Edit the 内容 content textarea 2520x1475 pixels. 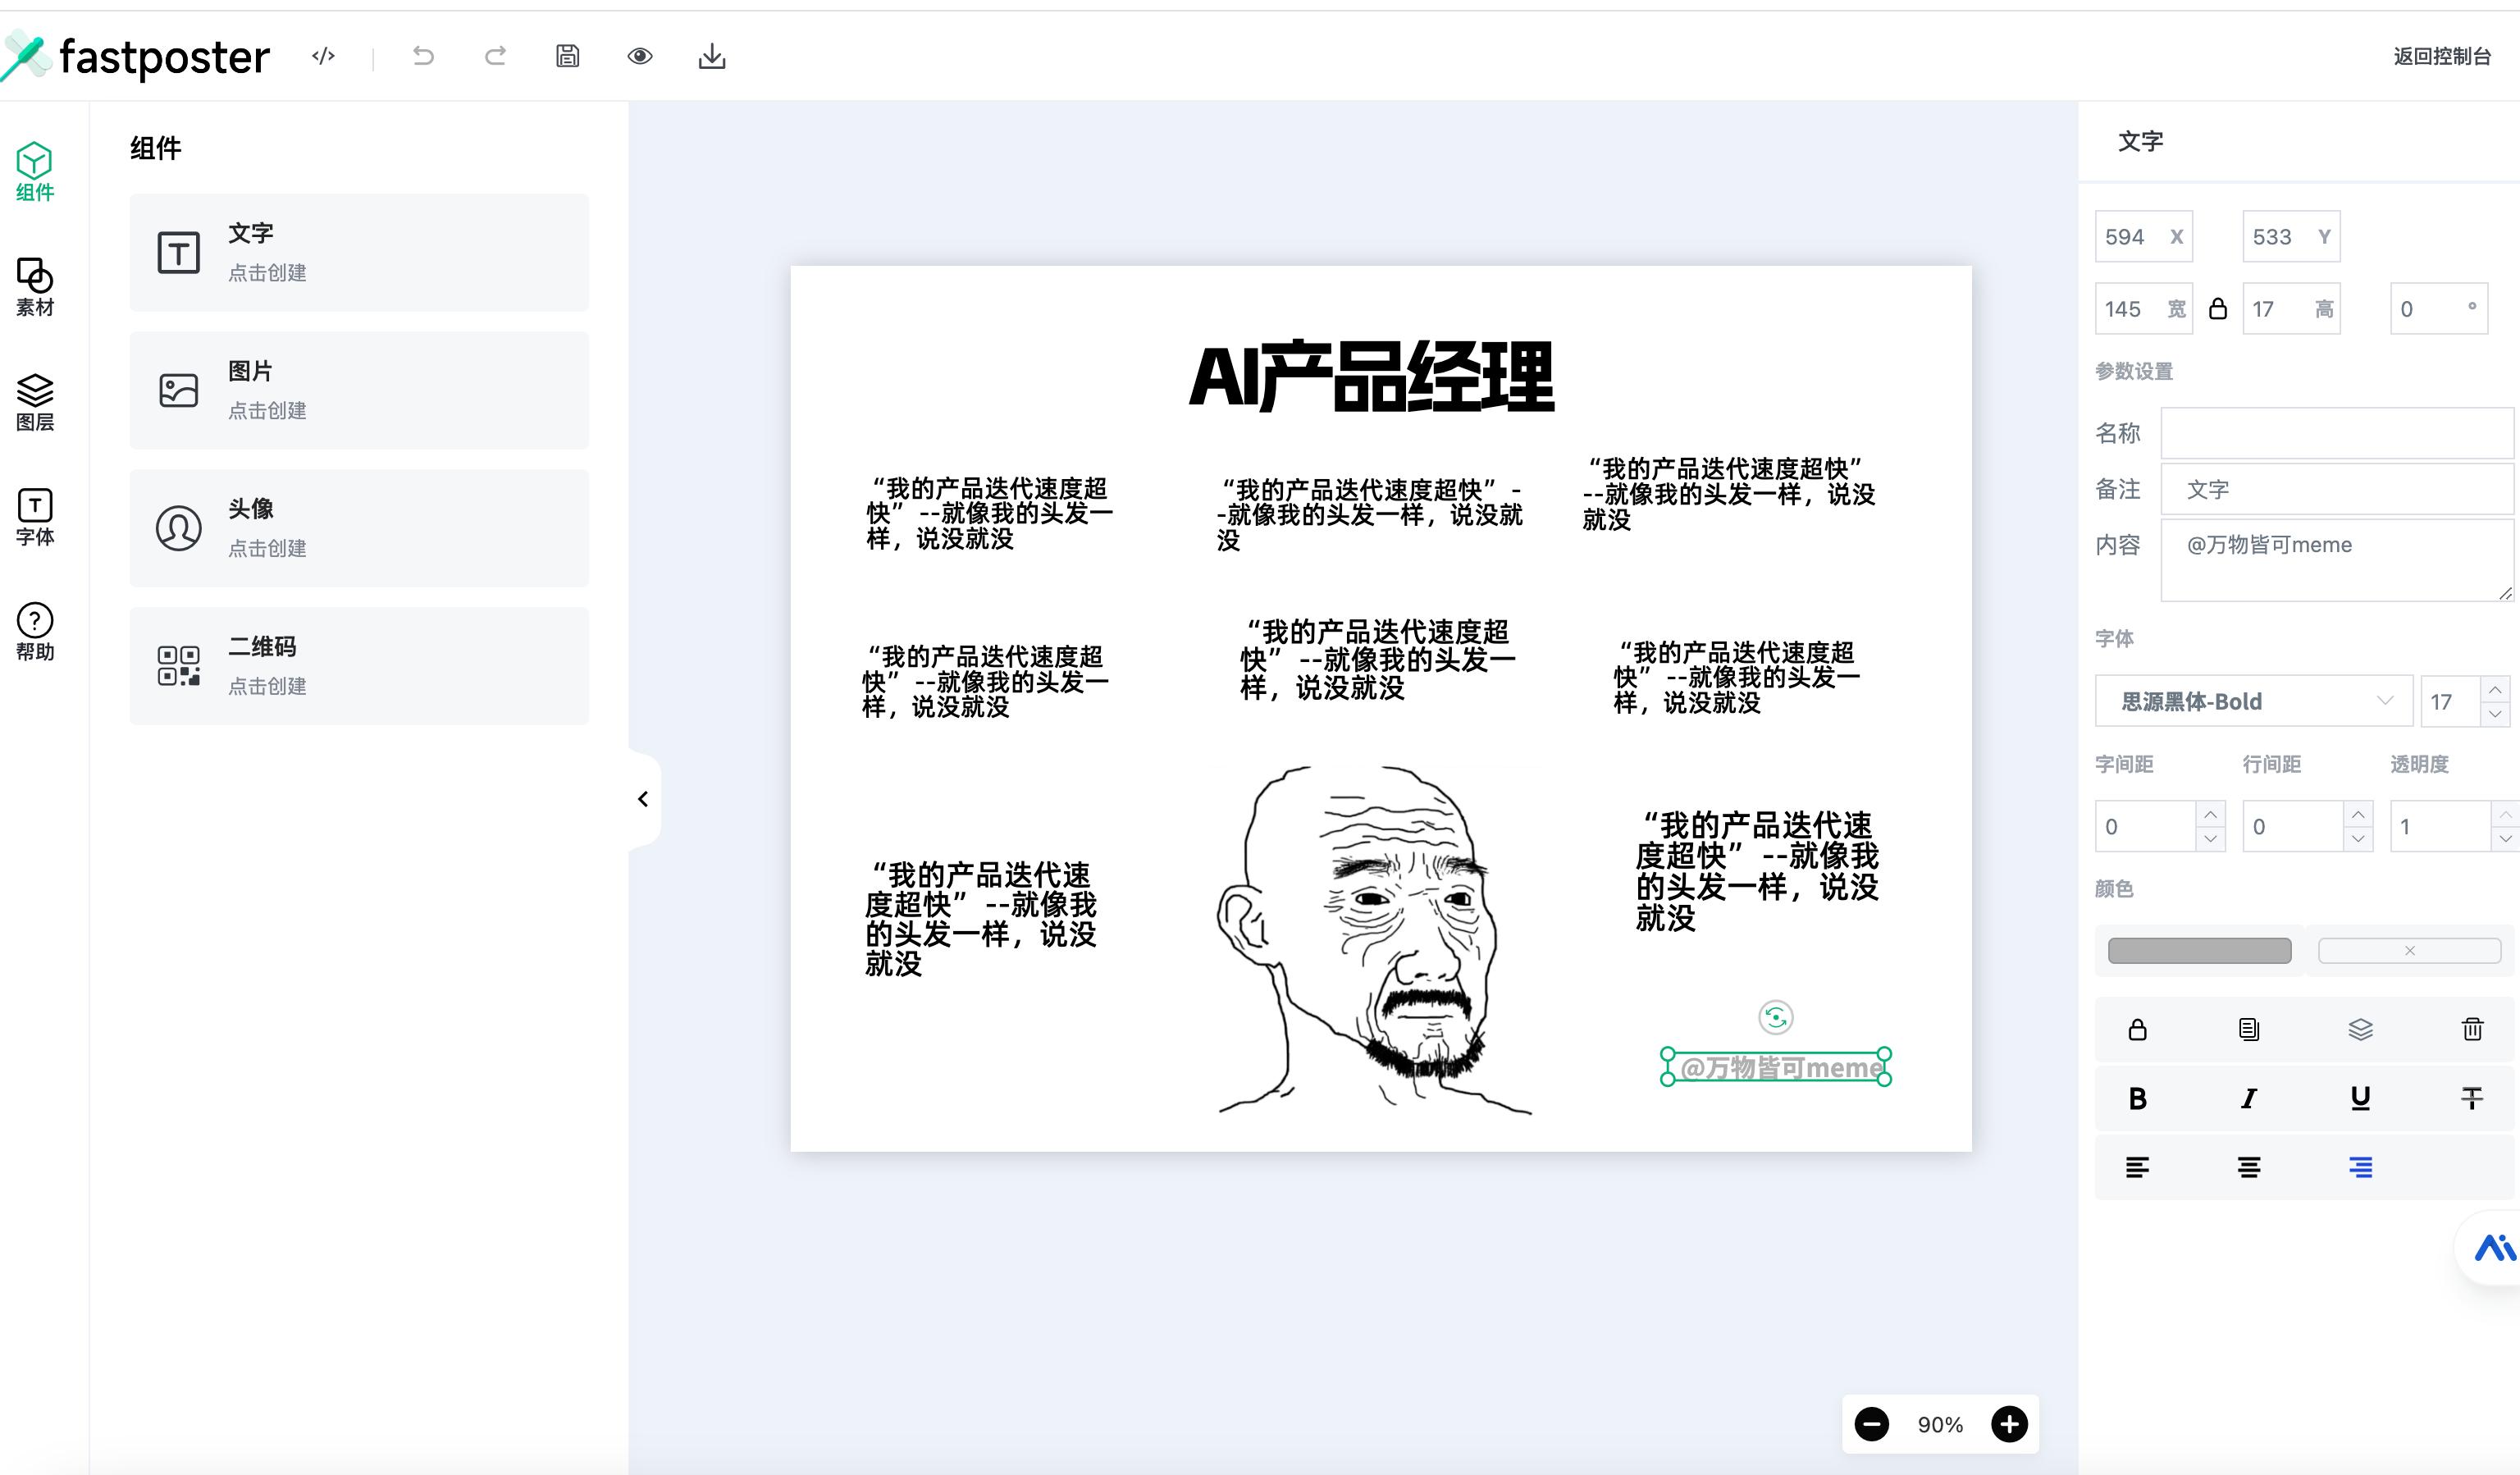2337,560
